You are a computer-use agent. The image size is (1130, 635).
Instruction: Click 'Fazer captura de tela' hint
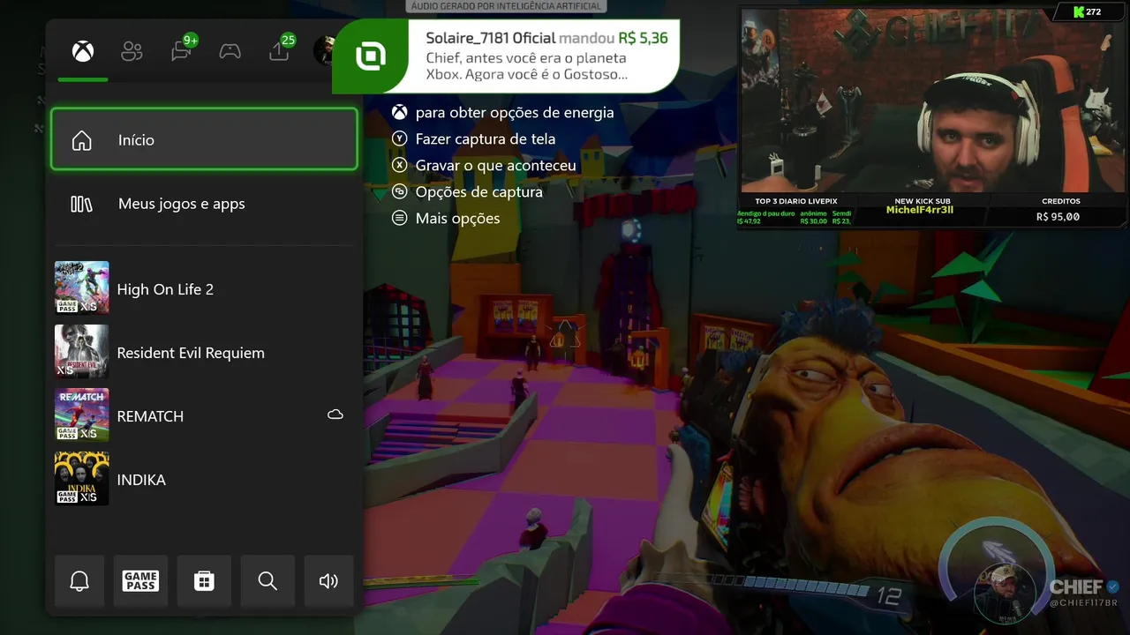click(x=486, y=139)
